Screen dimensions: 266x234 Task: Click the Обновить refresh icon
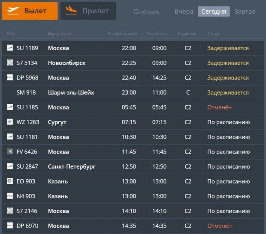(136, 12)
